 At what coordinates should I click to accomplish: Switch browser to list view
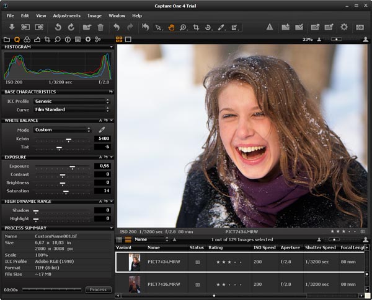[128, 239]
